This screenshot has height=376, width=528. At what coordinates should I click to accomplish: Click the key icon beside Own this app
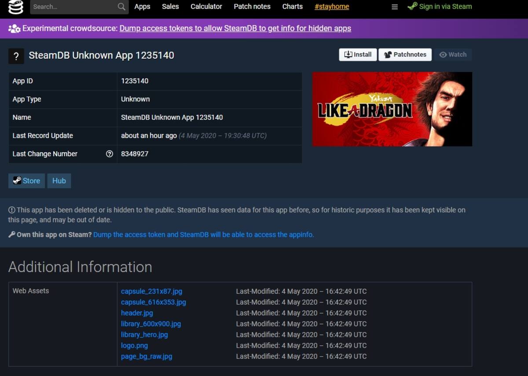coord(12,234)
